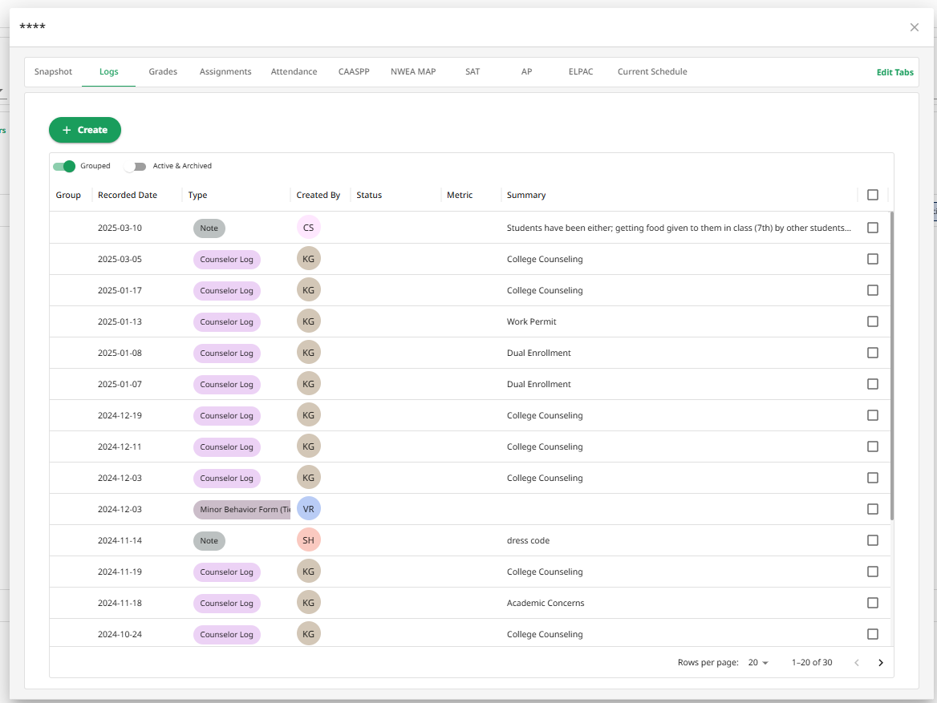Viewport: 937px width, 703px height.
Task: Go to next page of logs
Action: [880, 662]
